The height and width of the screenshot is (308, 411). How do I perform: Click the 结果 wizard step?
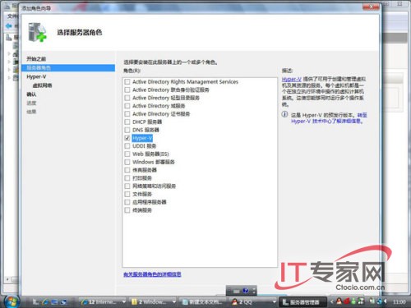[31, 112]
